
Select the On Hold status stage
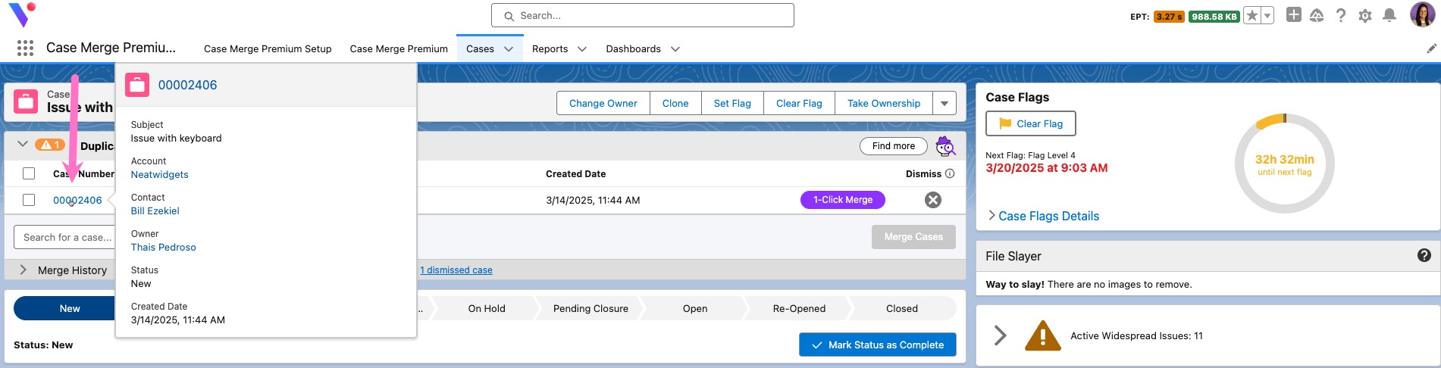coord(487,308)
